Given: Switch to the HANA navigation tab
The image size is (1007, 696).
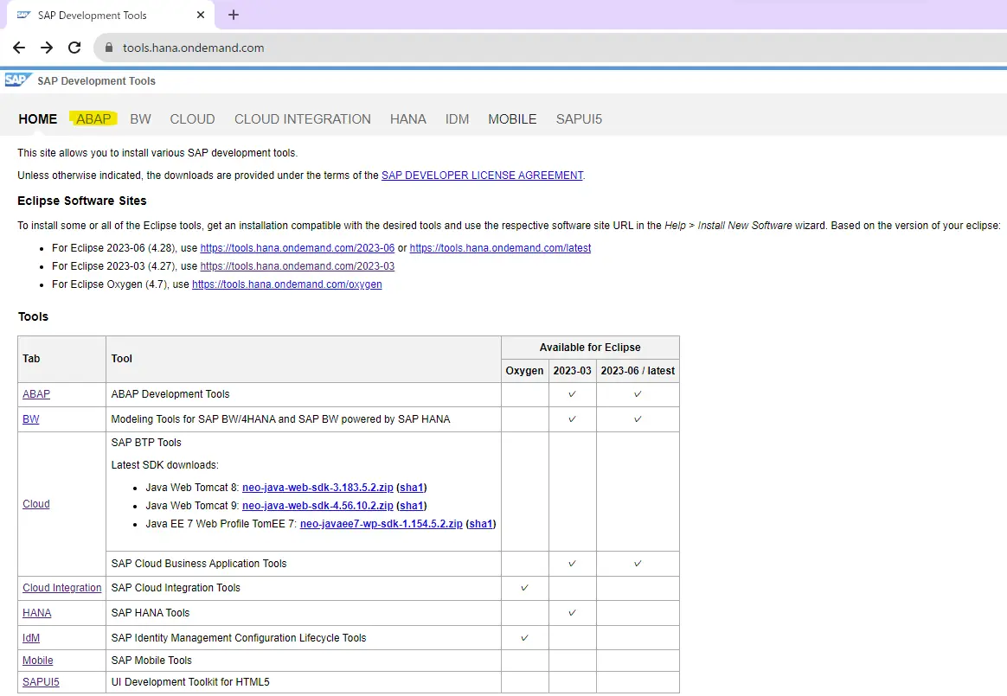Looking at the screenshot, I should [x=407, y=118].
